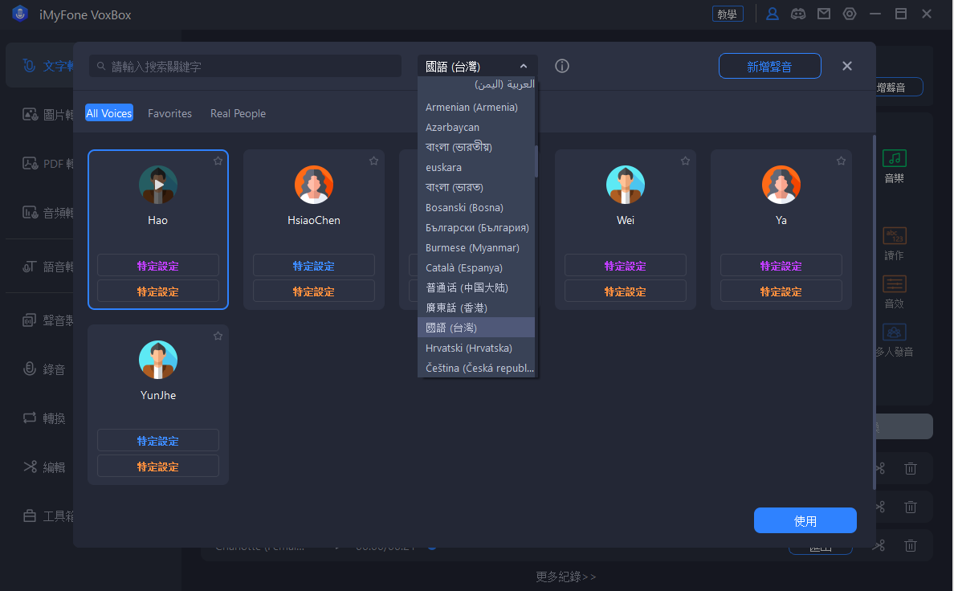The height and width of the screenshot is (591, 954).
Task: Click Wei's orange 特定設定 button
Action: tap(626, 291)
